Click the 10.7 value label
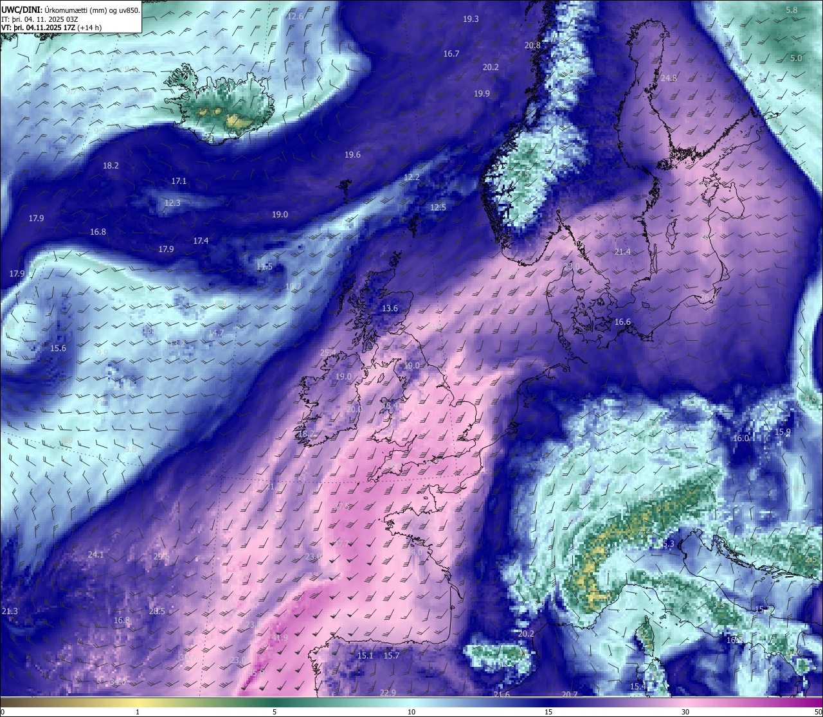This screenshot has height=717, width=823. pos(293,287)
